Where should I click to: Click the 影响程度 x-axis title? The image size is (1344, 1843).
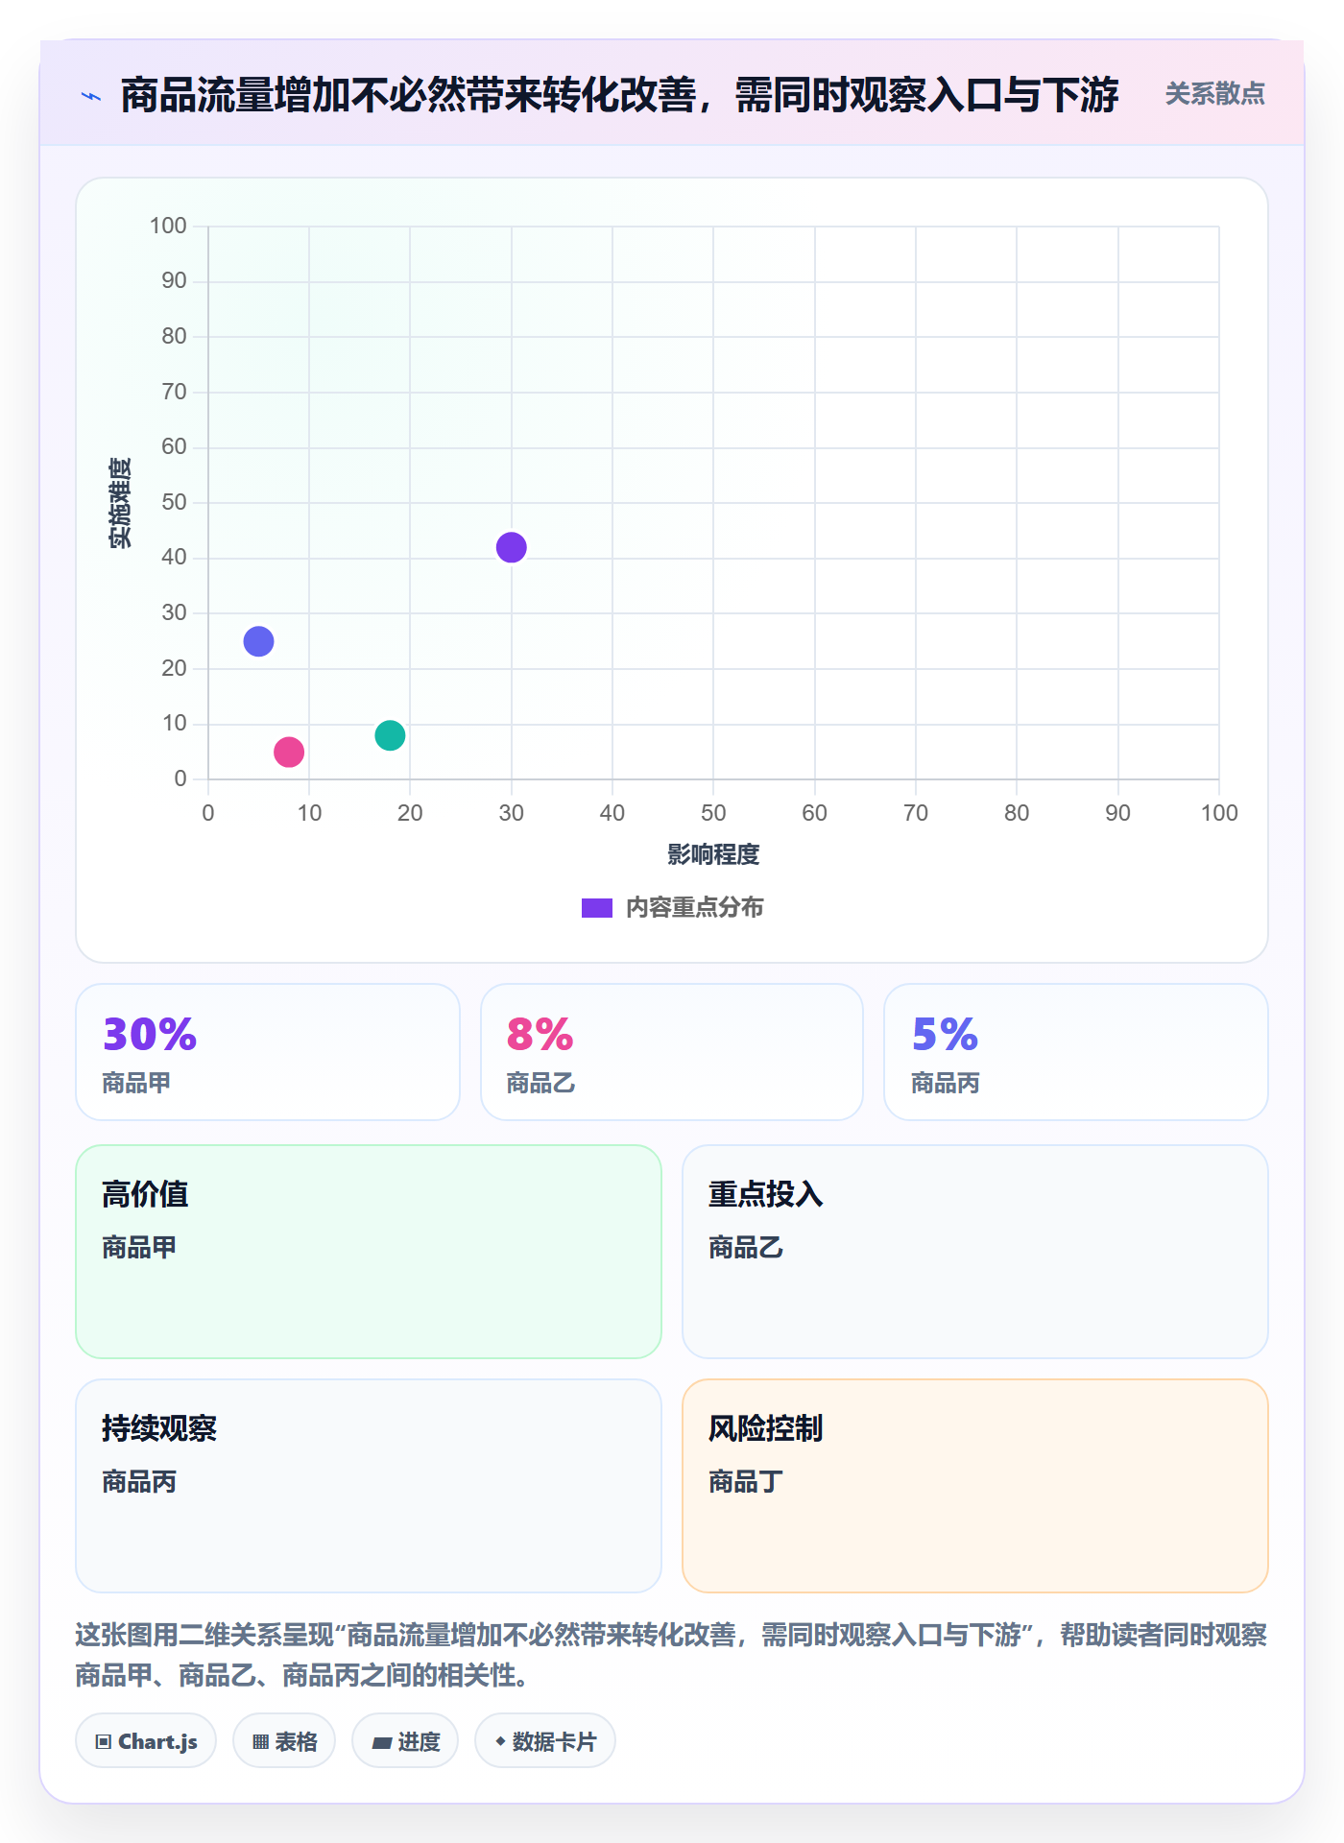tap(713, 854)
